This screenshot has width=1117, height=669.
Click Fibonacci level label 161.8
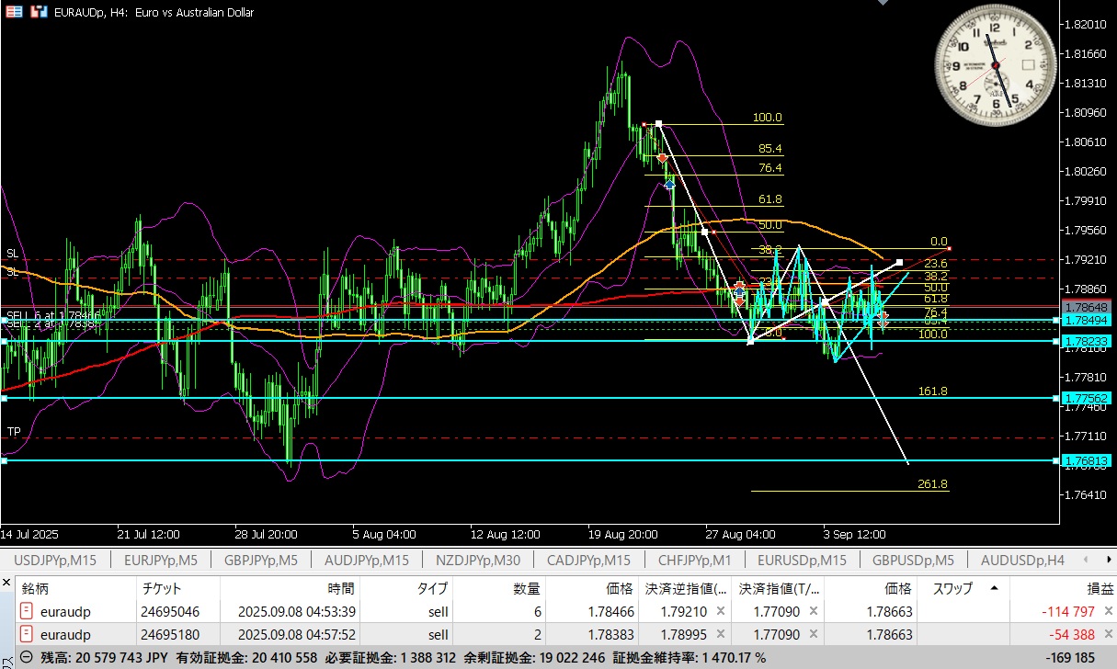[932, 391]
